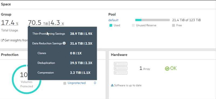Open the default pool link

coord(113,20)
